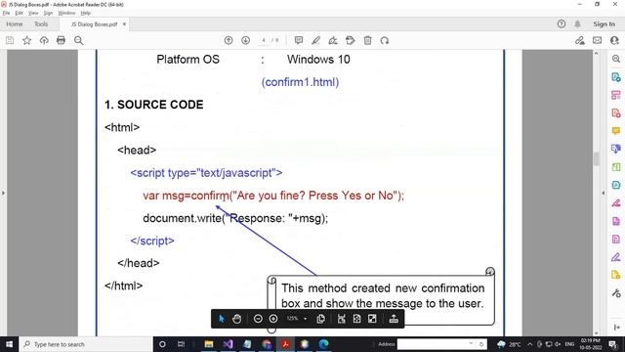The width and height of the screenshot is (625, 352).
Task: Click the scroll down arrow
Action: (x=597, y=332)
